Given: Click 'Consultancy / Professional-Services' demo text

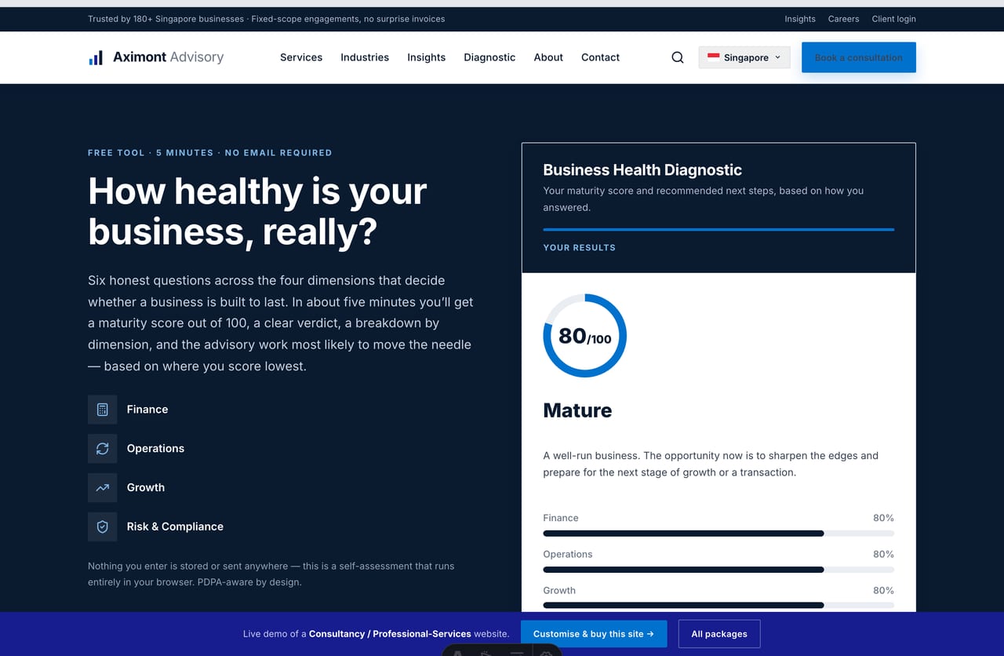Looking at the screenshot, I should (x=390, y=634).
